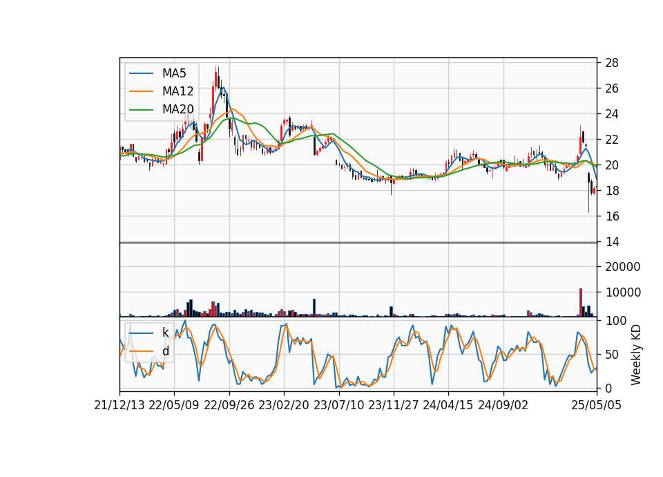Click the MA20 legend label
The width and height of the screenshot is (663, 477).
coord(177,109)
